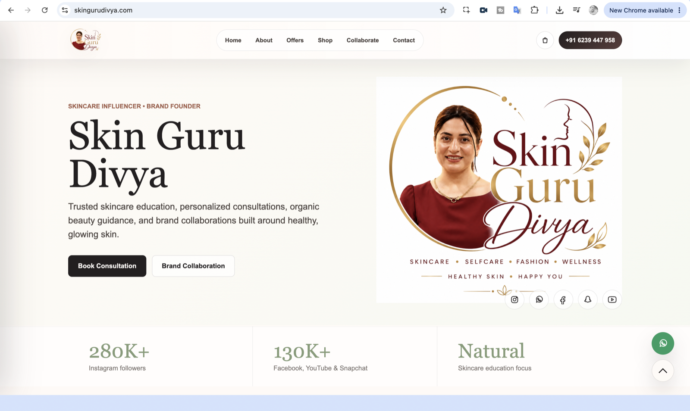Screen dimensions: 690x411
Task: Open the About nav item
Action: 263,40
